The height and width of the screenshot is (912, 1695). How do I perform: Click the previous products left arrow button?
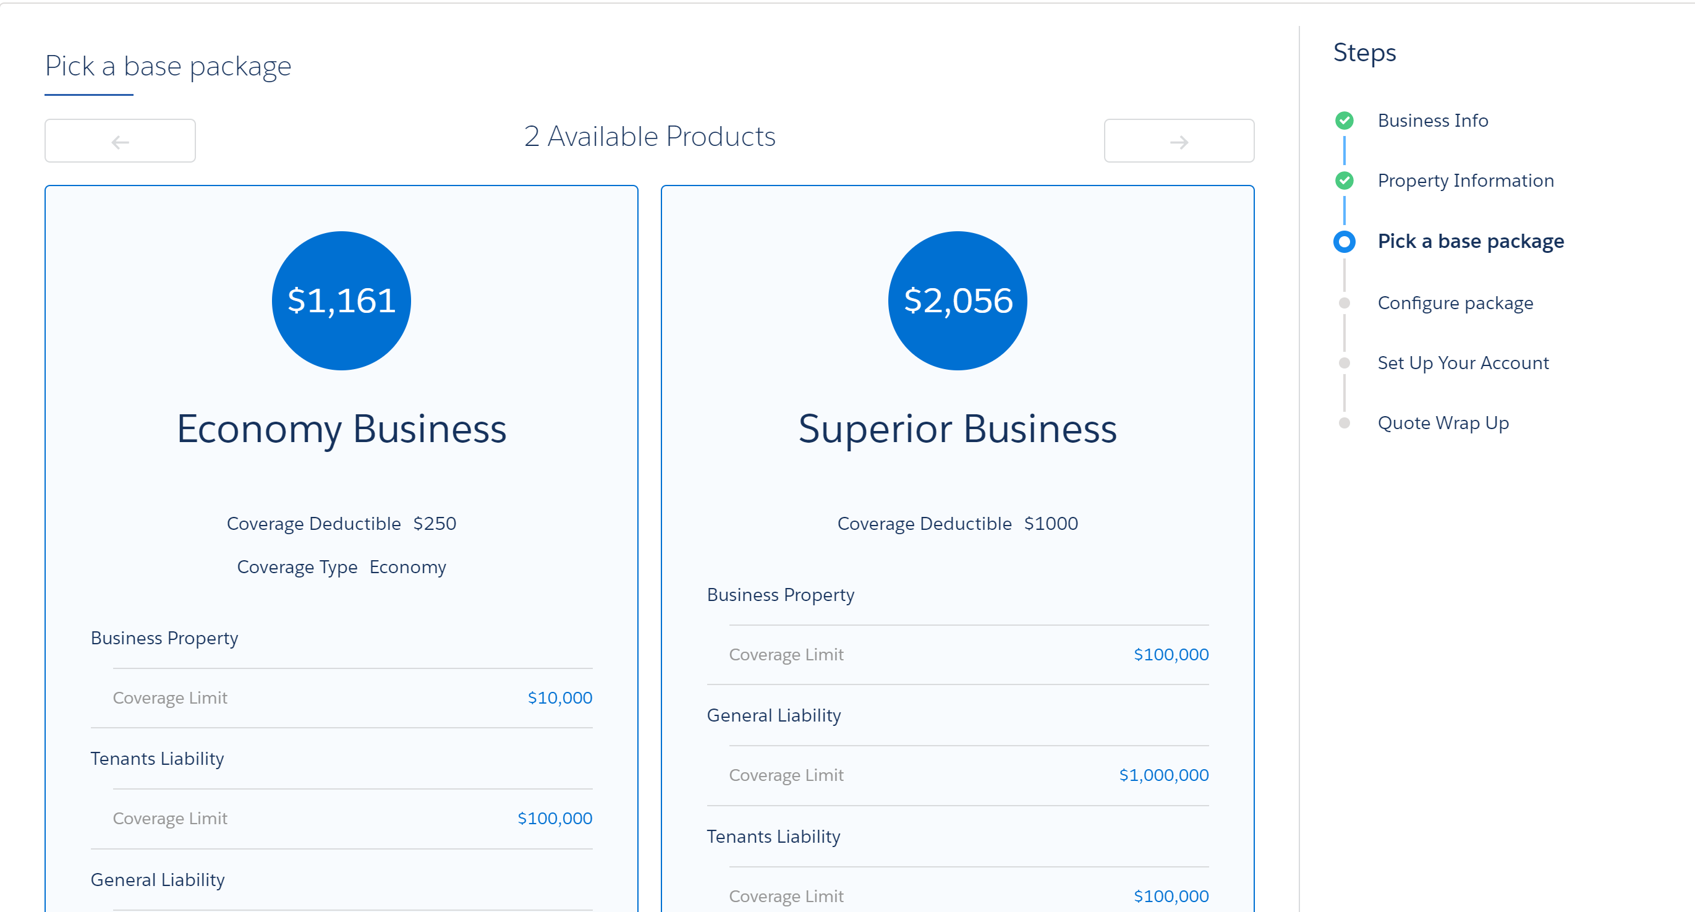[x=120, y=141]
